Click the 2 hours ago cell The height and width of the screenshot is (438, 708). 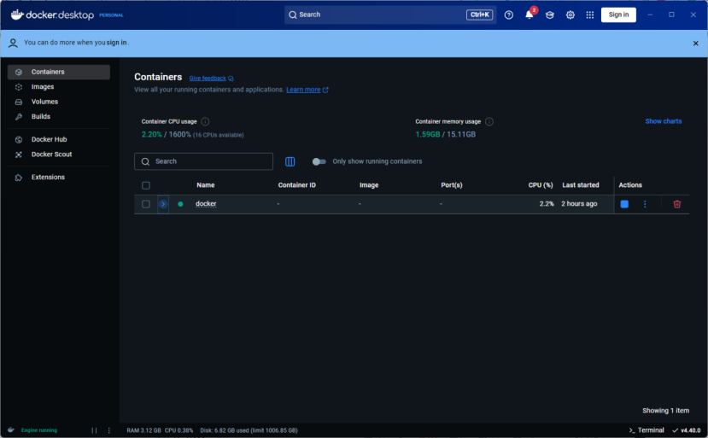point(579,204)
